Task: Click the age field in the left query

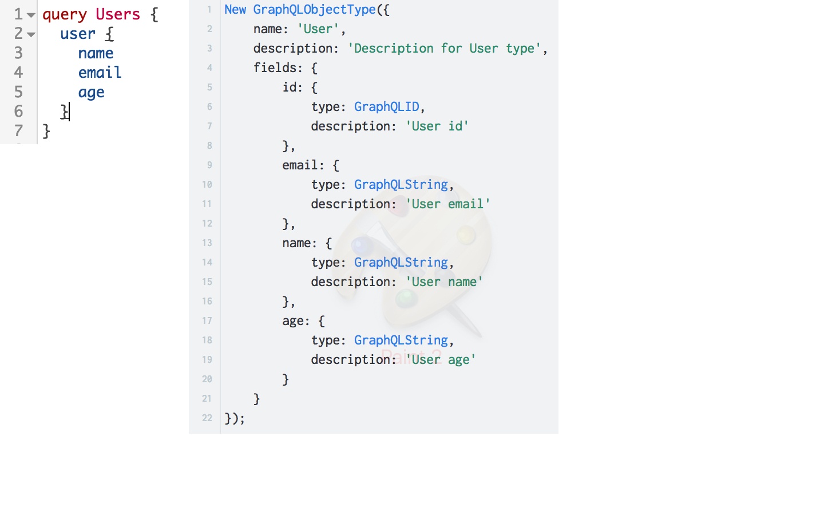Action: pos(91,92)
